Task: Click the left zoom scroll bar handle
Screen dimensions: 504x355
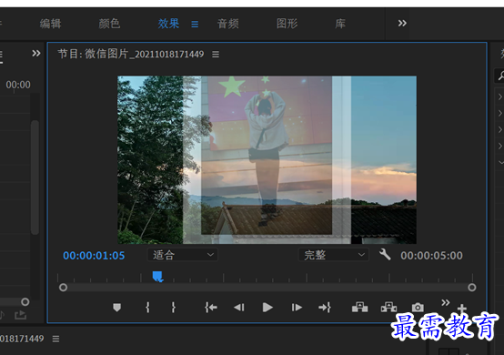Action: coord(64,288)
